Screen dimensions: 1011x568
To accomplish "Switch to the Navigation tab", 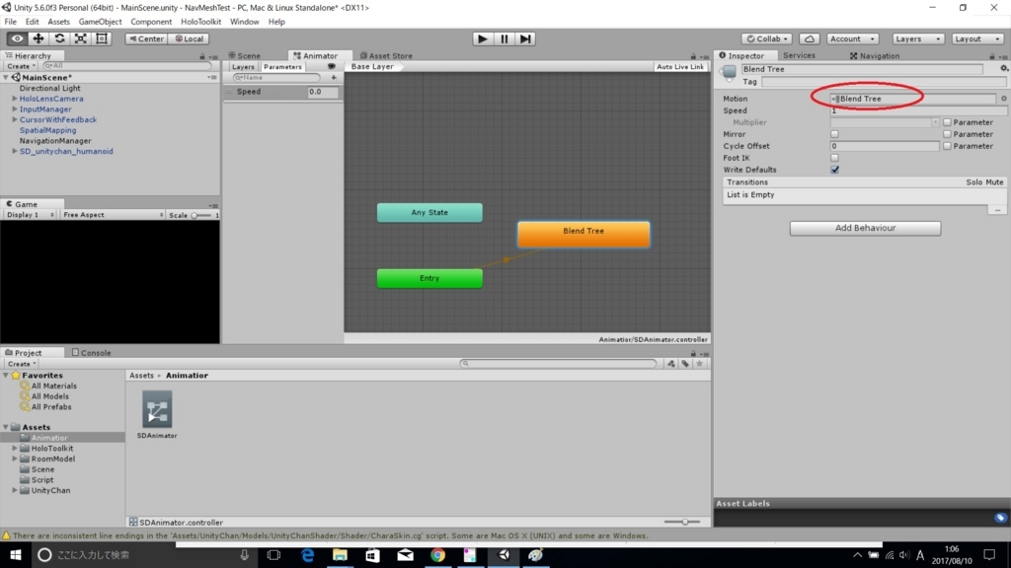I will point(875,55).
